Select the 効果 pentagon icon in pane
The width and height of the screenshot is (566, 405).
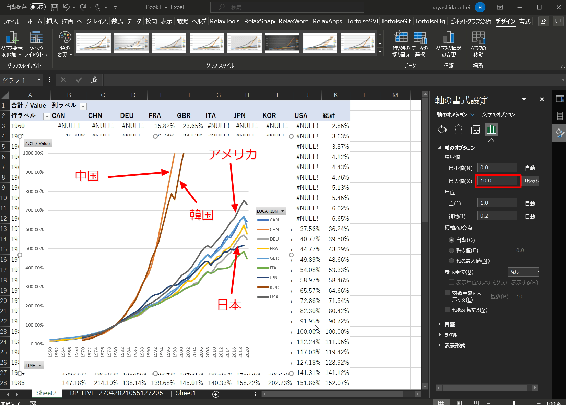coord(458,129)
